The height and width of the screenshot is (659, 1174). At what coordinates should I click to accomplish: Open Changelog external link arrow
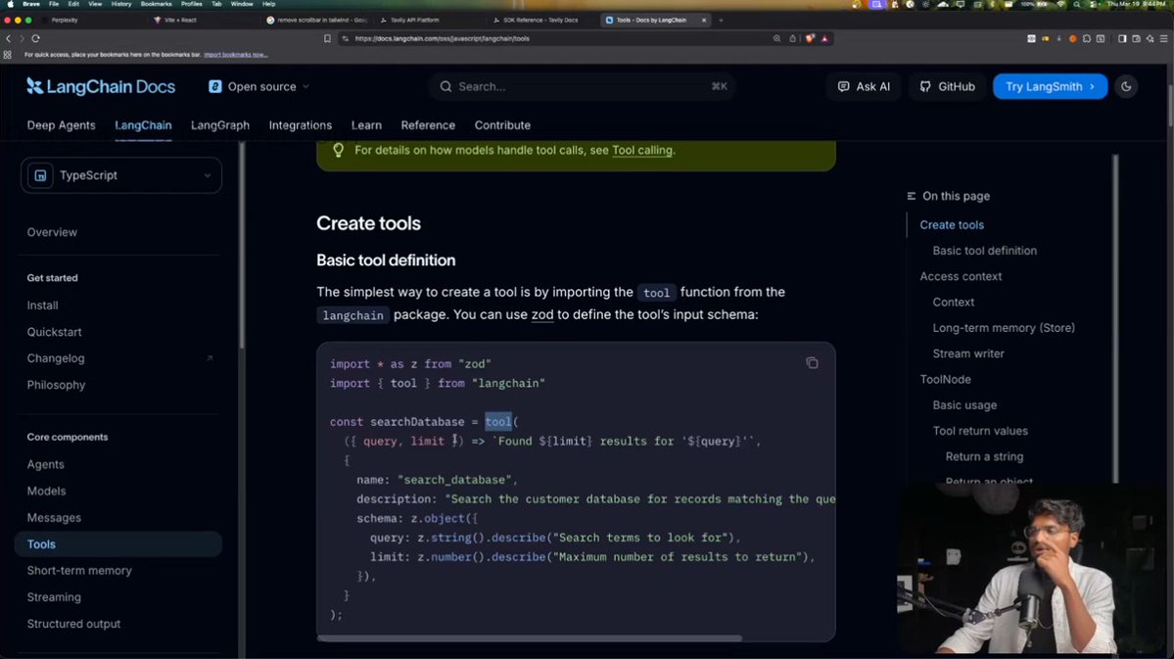tap(210, 358)
